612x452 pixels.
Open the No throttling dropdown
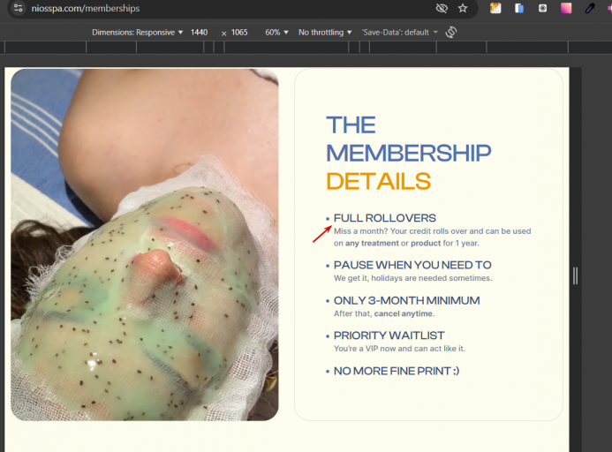tap(325, 33)
